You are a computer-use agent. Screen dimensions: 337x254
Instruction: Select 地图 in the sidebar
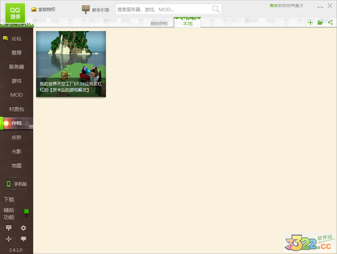point(17,165)
